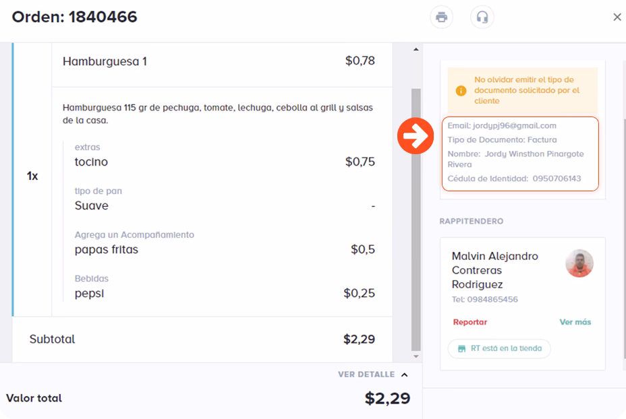
Task: Close the order details panel
Action: point(617,18)
